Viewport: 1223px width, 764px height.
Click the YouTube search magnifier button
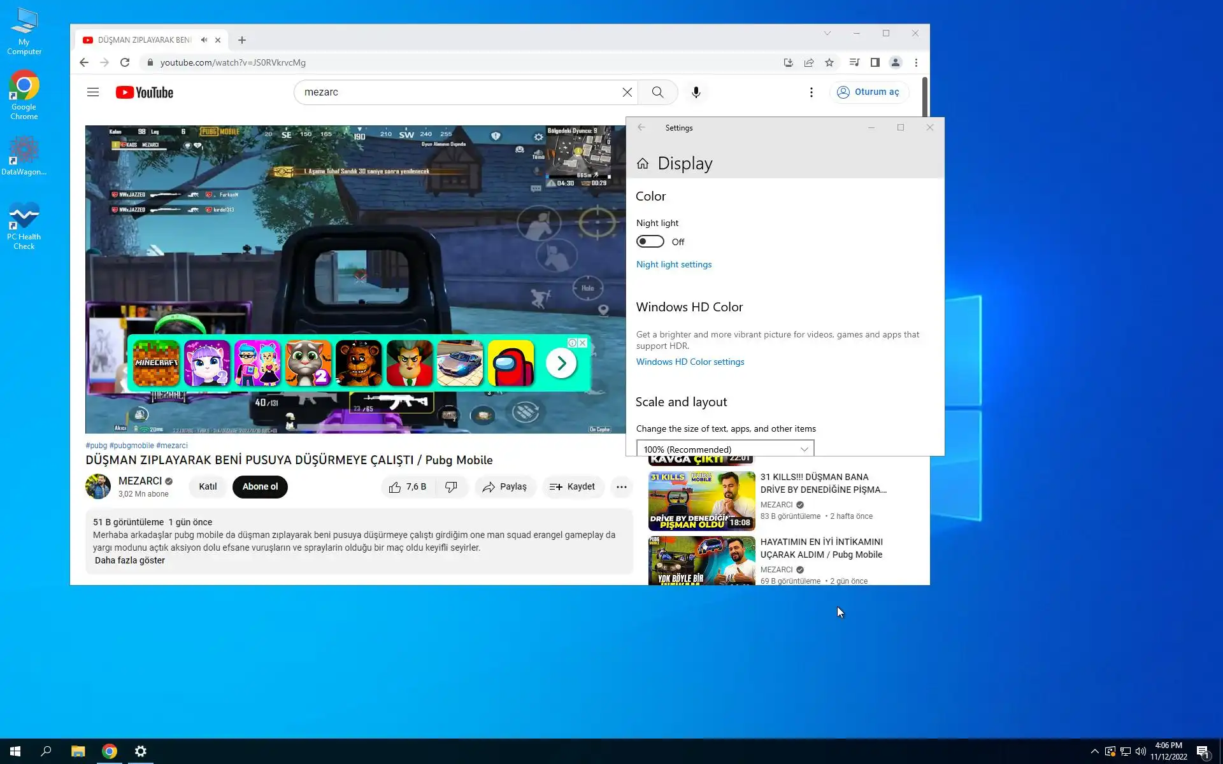pos(657,92)
